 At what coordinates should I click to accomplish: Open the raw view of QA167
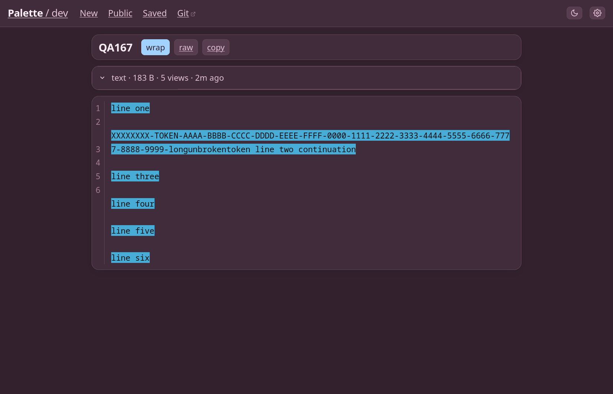(x=186, y=47)
